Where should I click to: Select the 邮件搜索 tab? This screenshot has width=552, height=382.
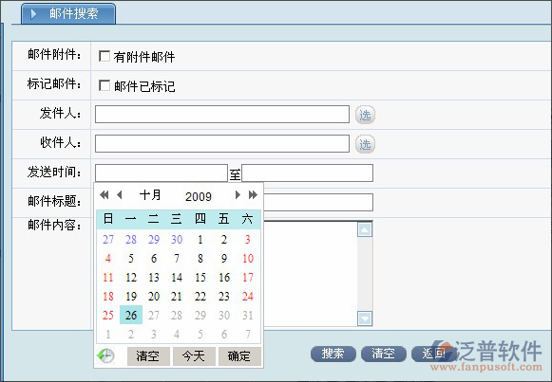coord(68,13)
